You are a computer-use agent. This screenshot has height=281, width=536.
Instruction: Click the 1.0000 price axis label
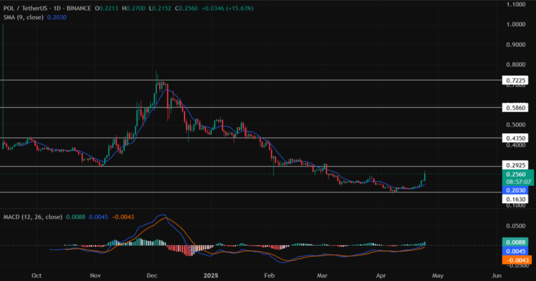click(515, 25)
